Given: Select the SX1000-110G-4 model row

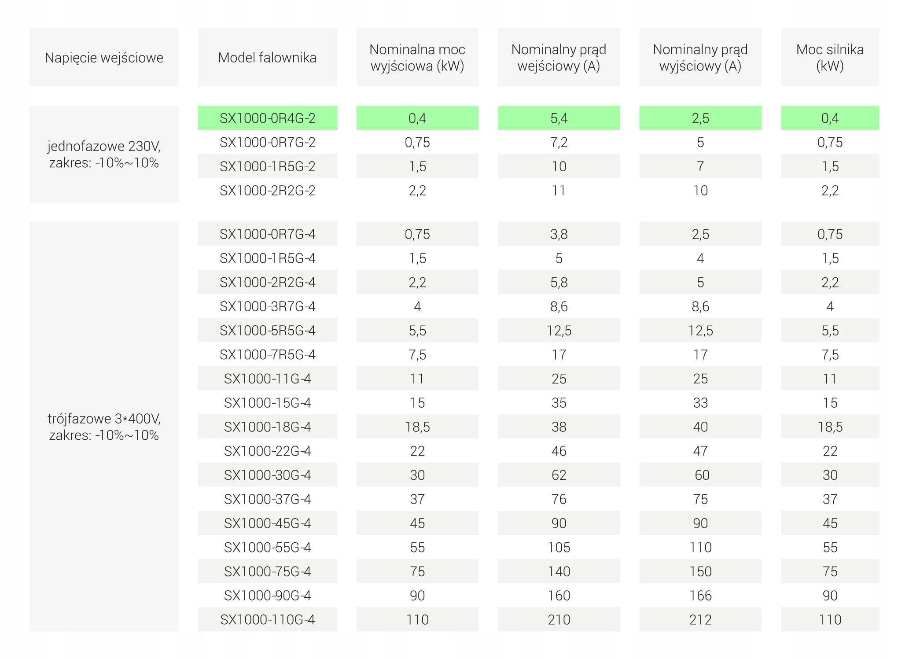Looking at the screenshot, I should [x=267, y=619].
